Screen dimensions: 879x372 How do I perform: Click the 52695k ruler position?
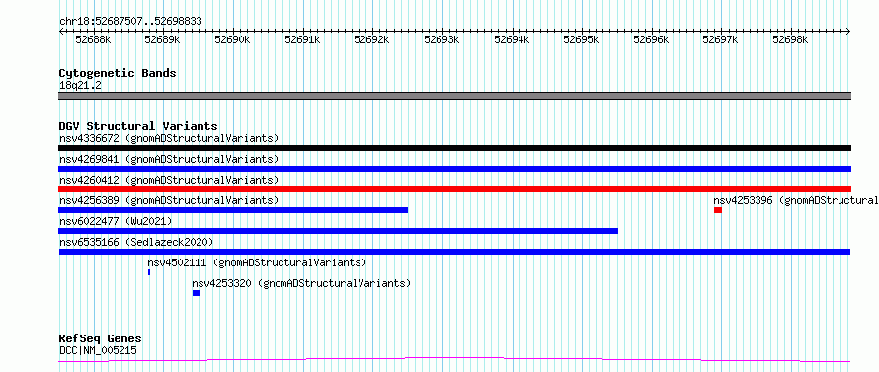point(582,39)
